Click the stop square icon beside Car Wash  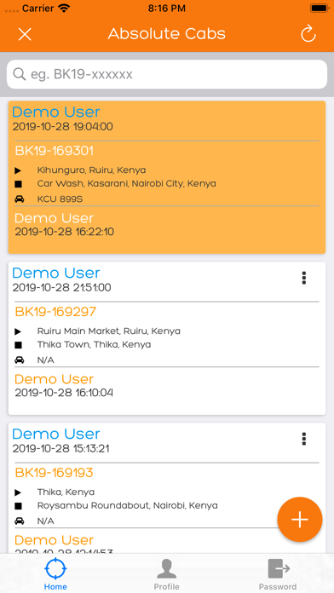tap(18, 184)
